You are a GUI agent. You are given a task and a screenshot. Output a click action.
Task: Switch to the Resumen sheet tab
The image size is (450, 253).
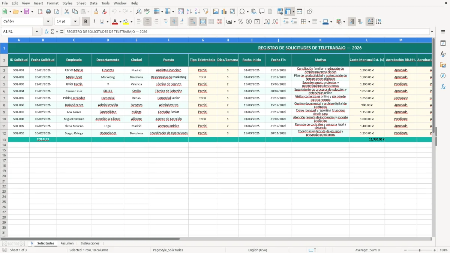(x=67, y=243)
